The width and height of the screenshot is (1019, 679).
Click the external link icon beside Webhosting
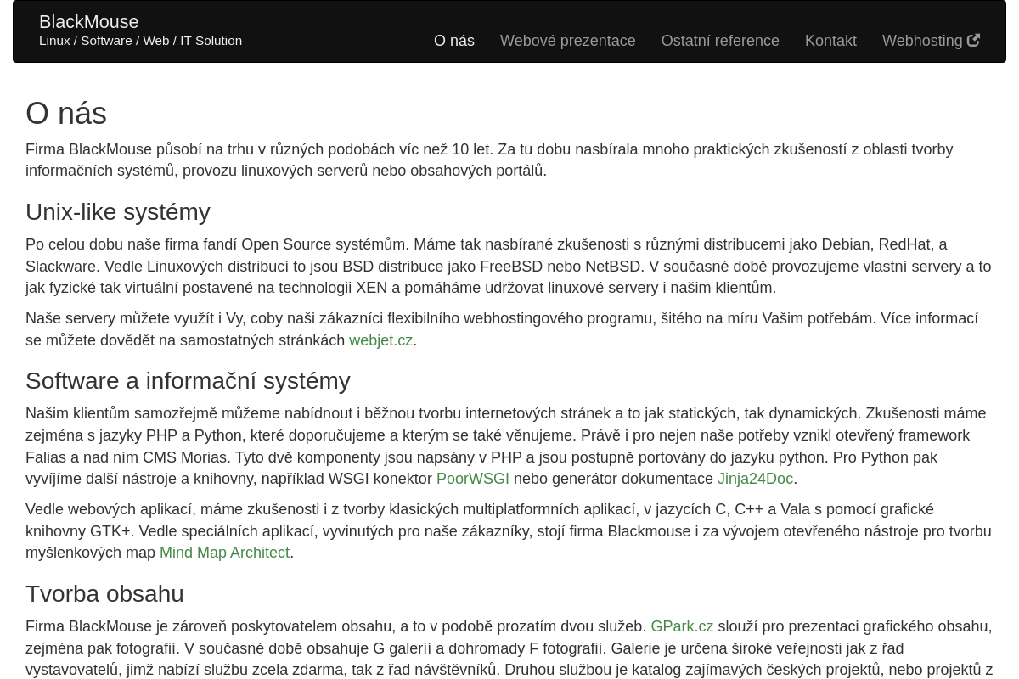click(973, 41)
